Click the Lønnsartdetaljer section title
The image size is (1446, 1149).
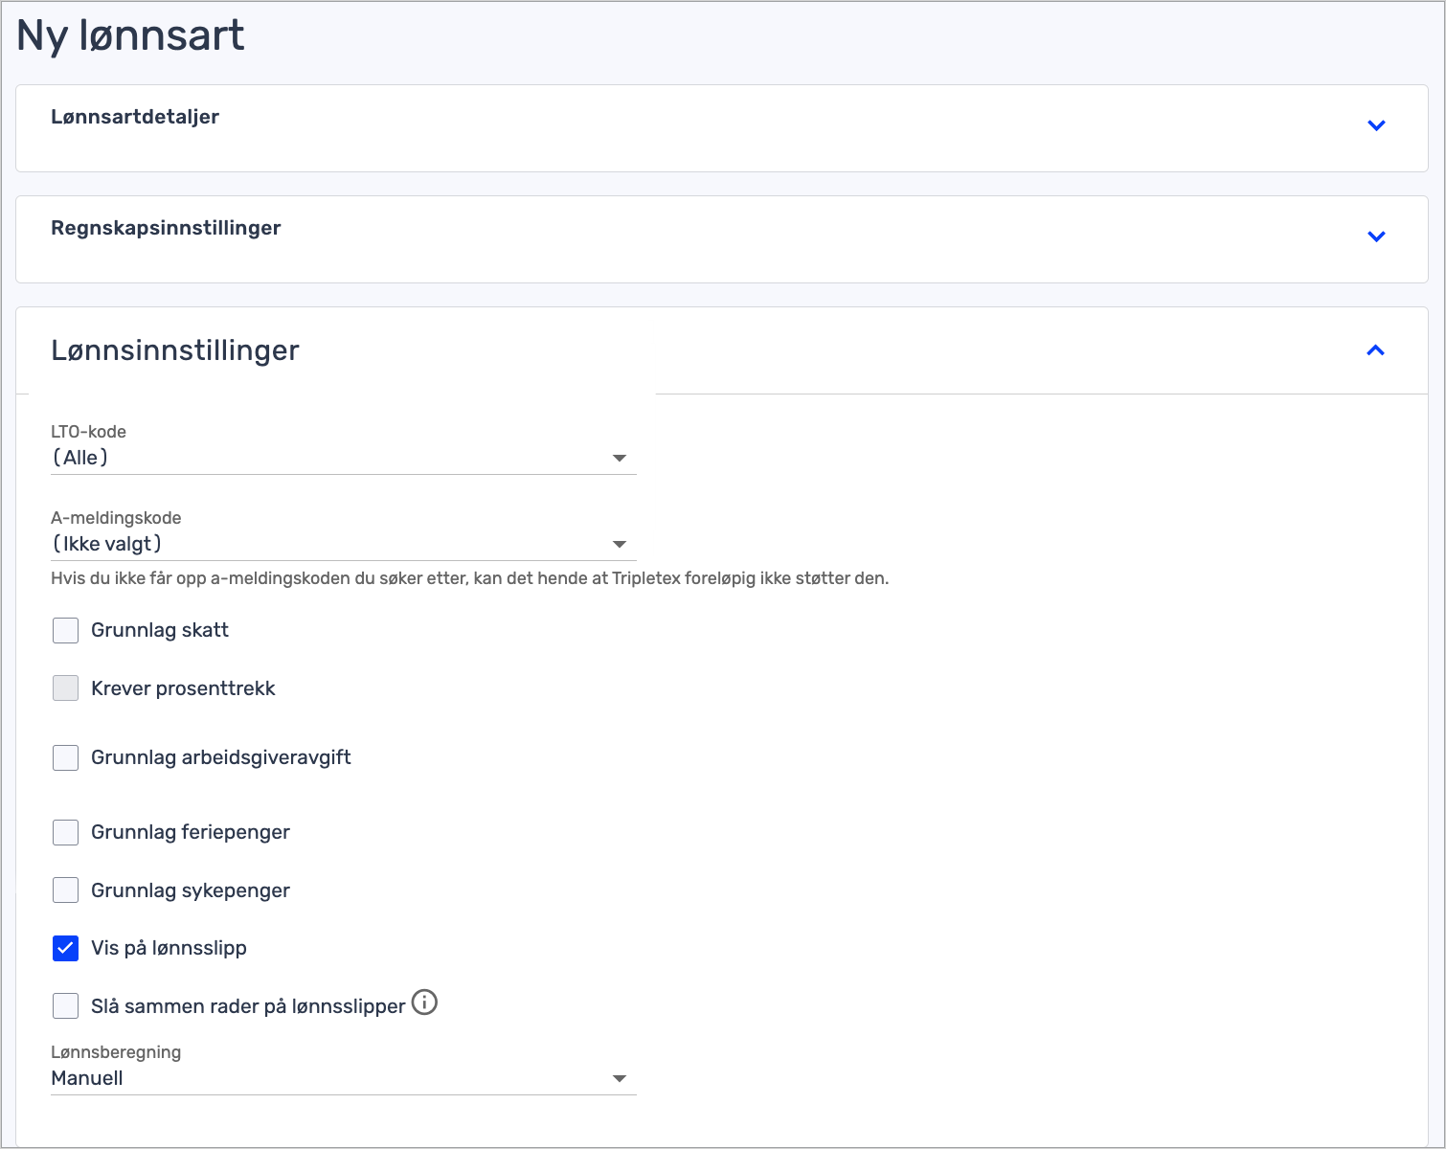coord(135,117)
